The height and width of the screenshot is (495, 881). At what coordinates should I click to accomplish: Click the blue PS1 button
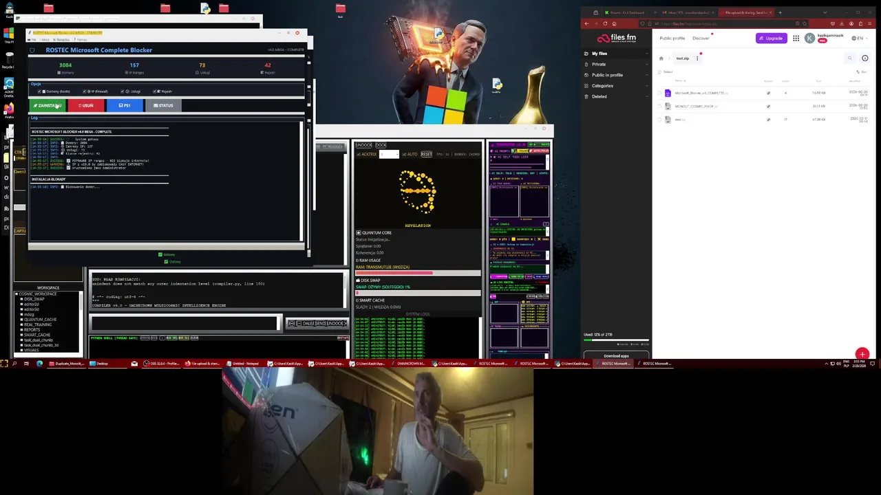pos(125,105)
